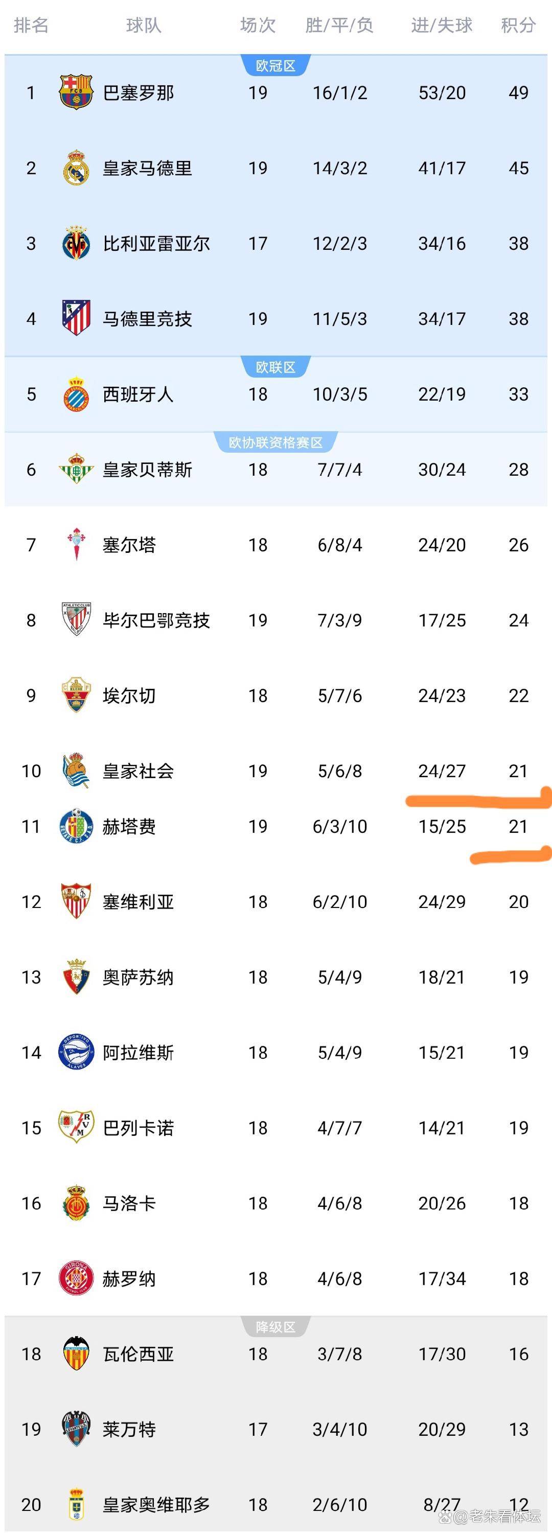The height and width of the screenshot is (1536, 552).
Task: Select the Athletic Bilbao crest
Action: click(x=76, y=619)
